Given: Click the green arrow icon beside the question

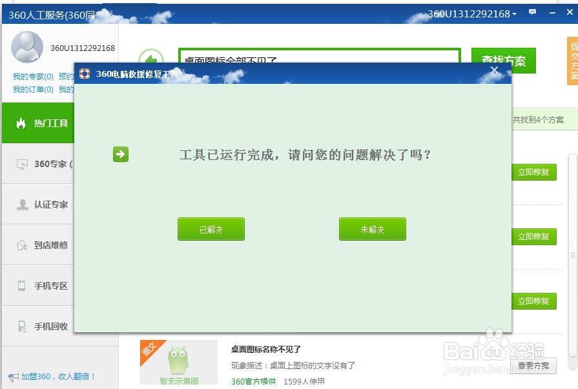Looking at the screenshot, I should click(x=121, y=154).
